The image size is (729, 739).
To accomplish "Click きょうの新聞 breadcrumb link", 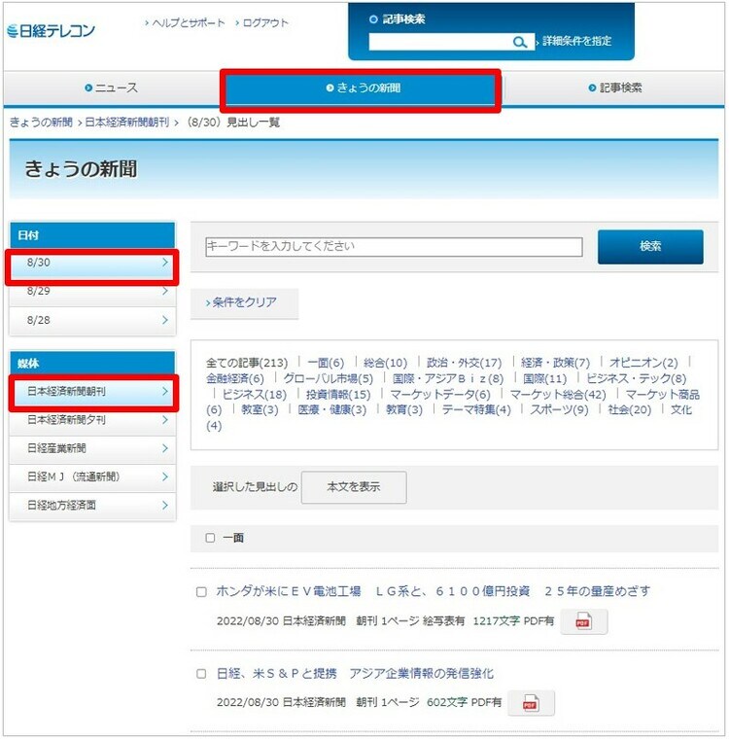I will (42, 123).
